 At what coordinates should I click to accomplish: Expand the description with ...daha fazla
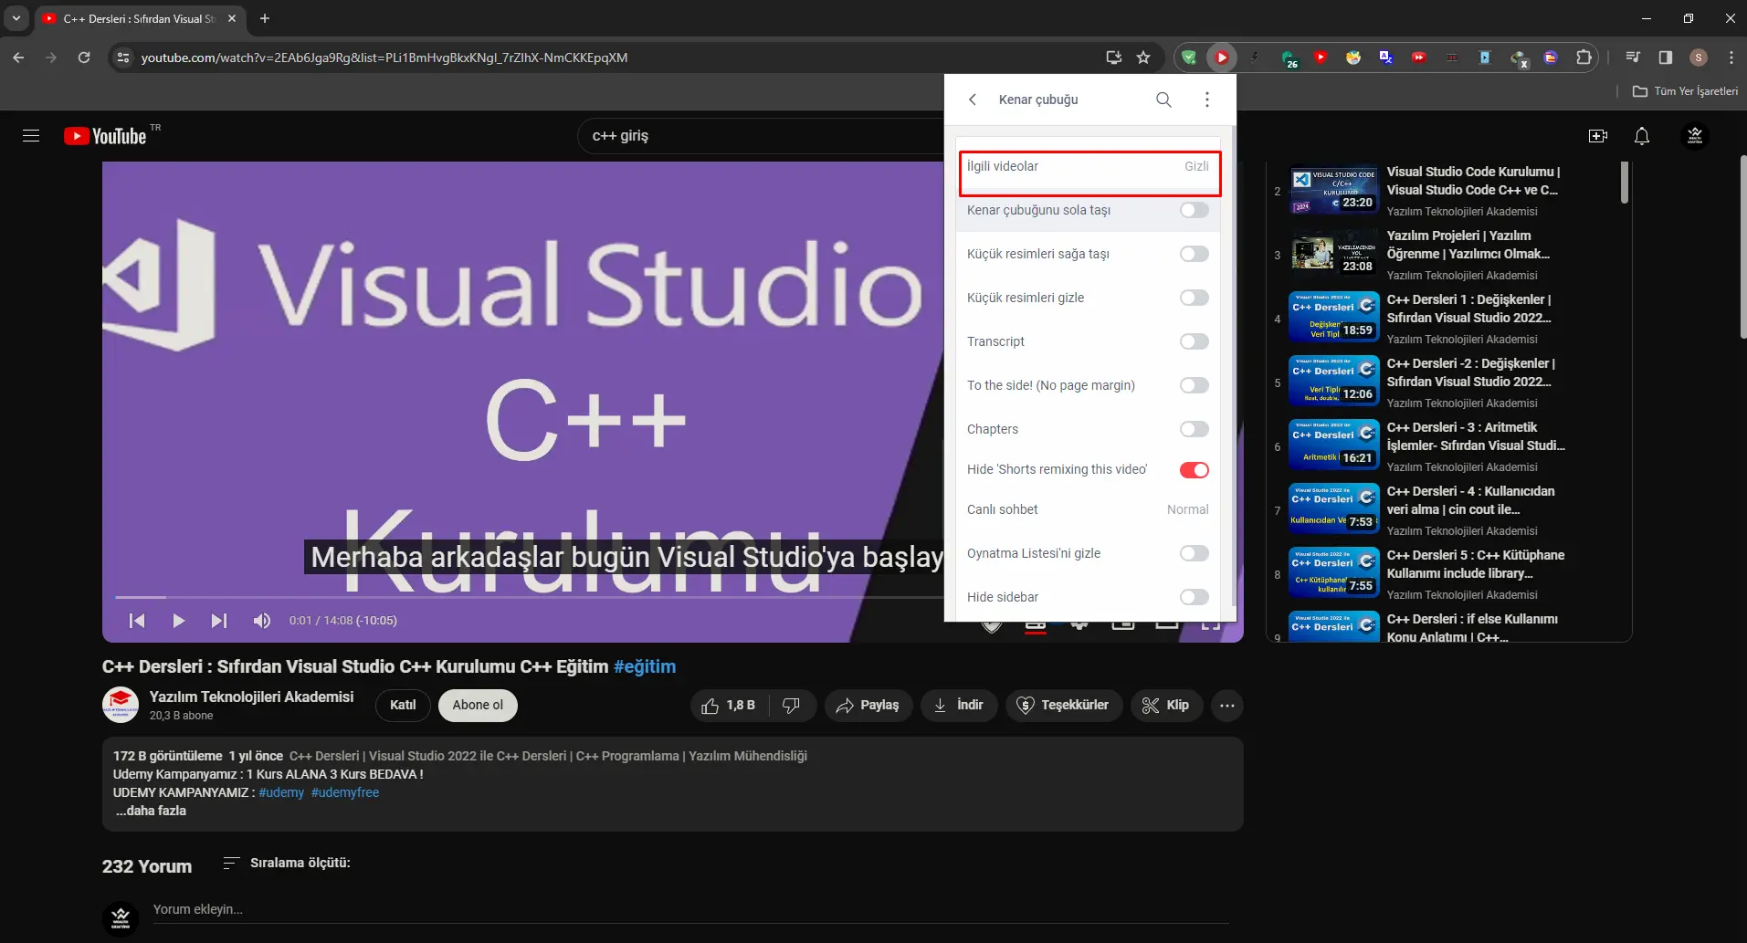(151, 811)
